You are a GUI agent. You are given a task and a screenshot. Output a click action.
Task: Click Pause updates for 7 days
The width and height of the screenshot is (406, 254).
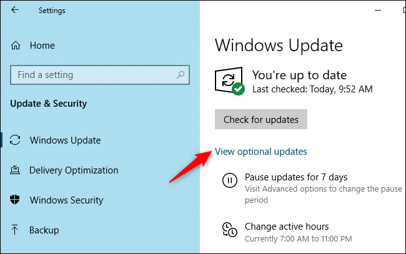tap(295, 177)
